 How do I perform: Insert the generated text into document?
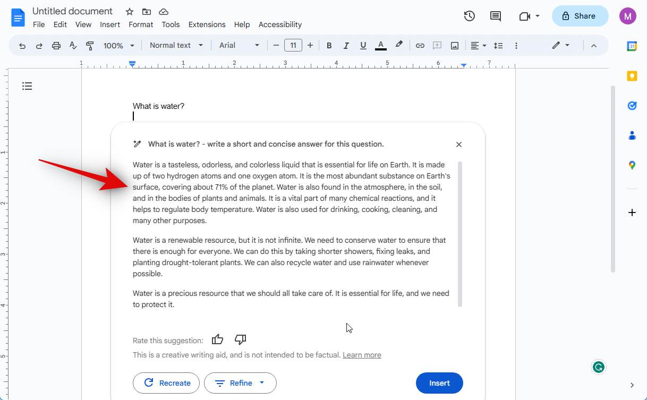click(x=439, y=383)
